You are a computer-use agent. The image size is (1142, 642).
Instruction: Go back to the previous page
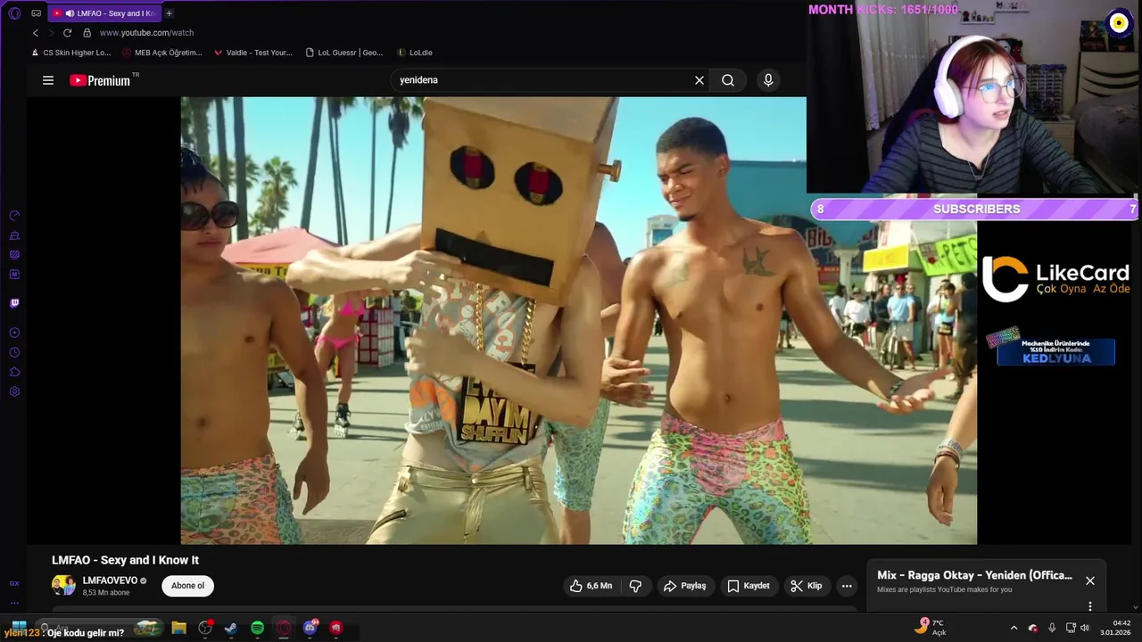point(36,33)
